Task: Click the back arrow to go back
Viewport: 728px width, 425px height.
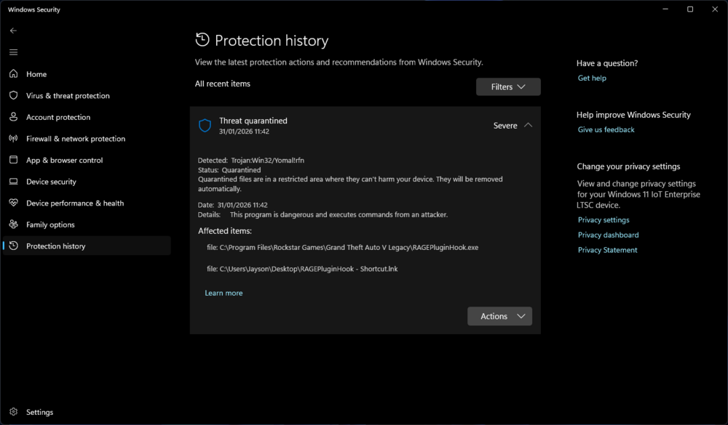Action: [x=12, y=31]
